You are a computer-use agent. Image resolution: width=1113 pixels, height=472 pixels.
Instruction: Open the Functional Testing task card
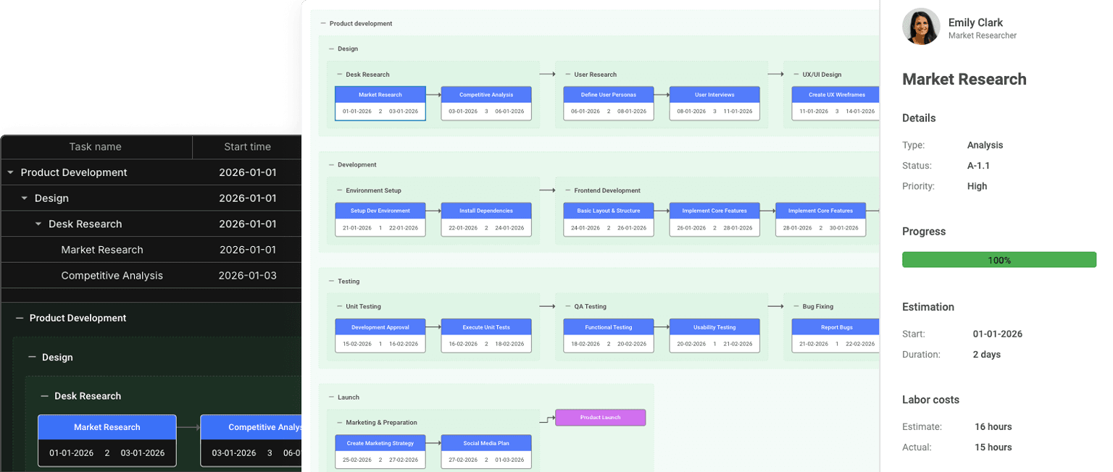click(609, 336)
